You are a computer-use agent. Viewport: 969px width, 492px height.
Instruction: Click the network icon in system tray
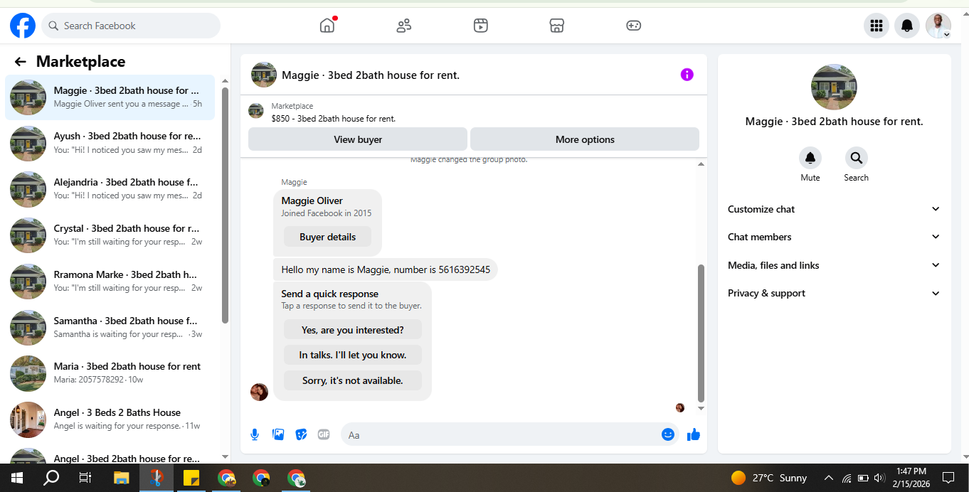point(846,478)
